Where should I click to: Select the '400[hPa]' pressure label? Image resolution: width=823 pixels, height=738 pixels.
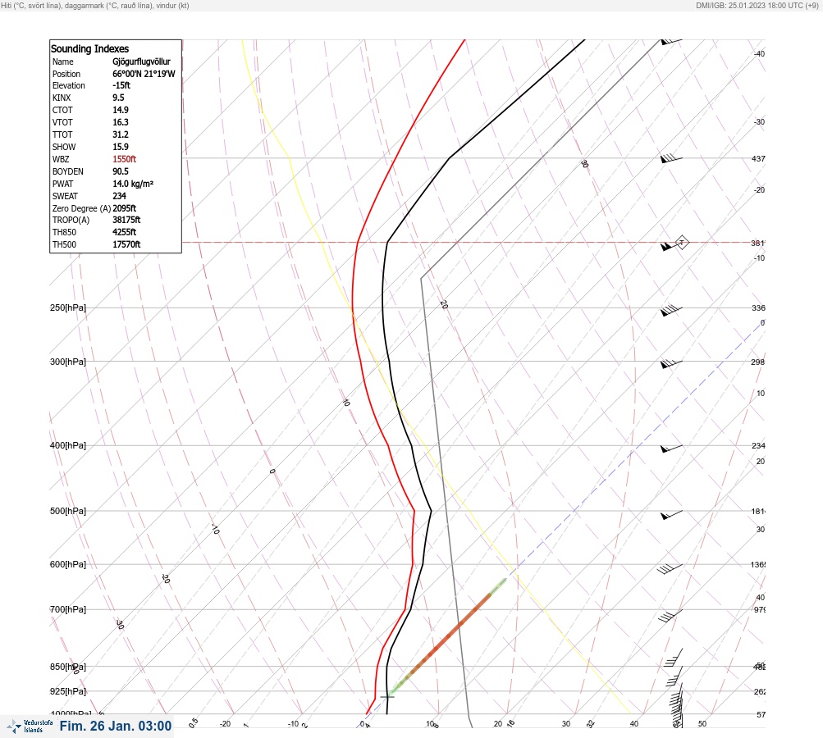(x=68, y=445)
